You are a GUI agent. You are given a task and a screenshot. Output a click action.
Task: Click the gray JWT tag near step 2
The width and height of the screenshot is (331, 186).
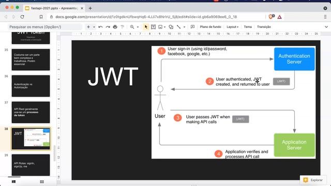tap(281, 82)
